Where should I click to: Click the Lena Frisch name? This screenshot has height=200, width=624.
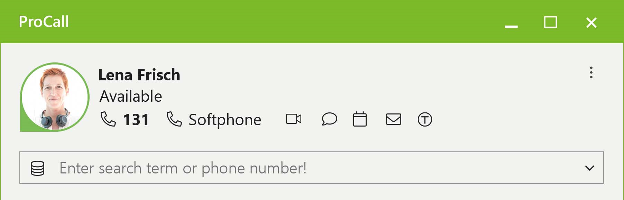pyautogui.click(x=139, y=75)
